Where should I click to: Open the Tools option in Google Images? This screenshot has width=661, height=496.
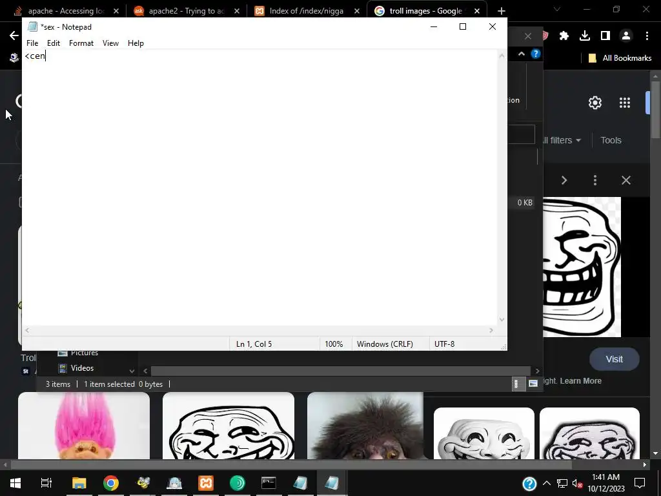point(611,140)
